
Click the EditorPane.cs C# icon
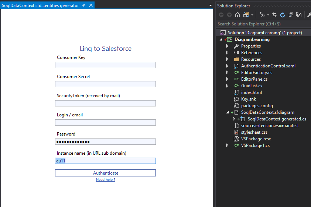[236, 79]
